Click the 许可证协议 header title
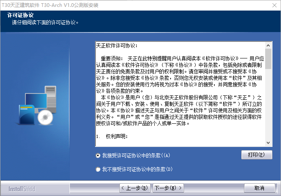This screenshot has height=196, width=281. [20, 15]
